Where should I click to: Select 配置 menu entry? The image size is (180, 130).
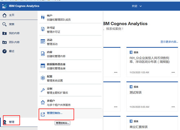(x=70, y=78)
